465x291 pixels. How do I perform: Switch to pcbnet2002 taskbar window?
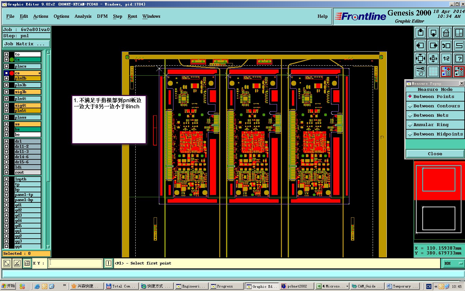(x=297, y=286)
